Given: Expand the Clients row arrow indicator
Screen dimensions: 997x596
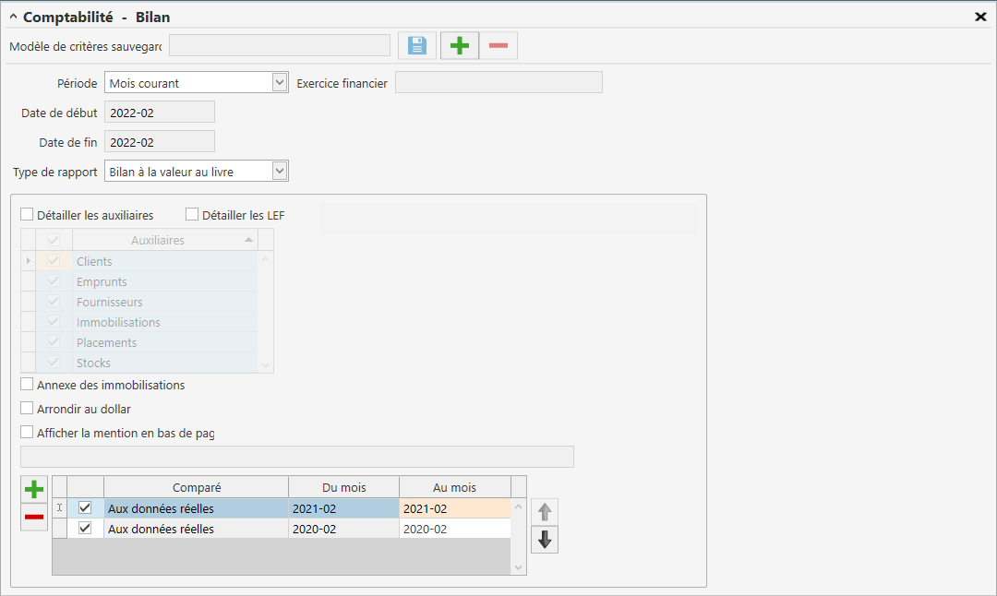Looking at the screenshot, I should point(28,261).
